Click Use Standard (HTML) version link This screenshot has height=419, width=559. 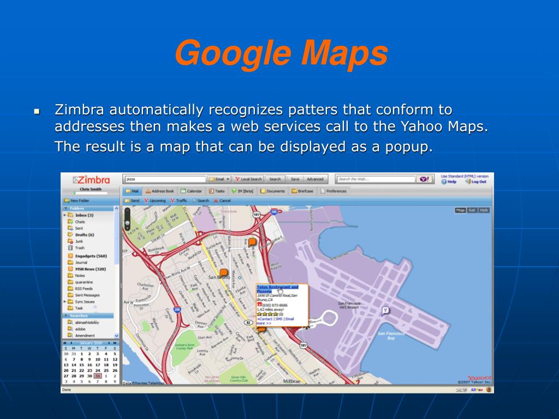point(465,176)
